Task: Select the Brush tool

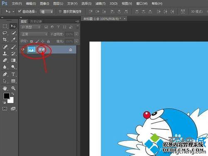Action: [x=13, y=47]
